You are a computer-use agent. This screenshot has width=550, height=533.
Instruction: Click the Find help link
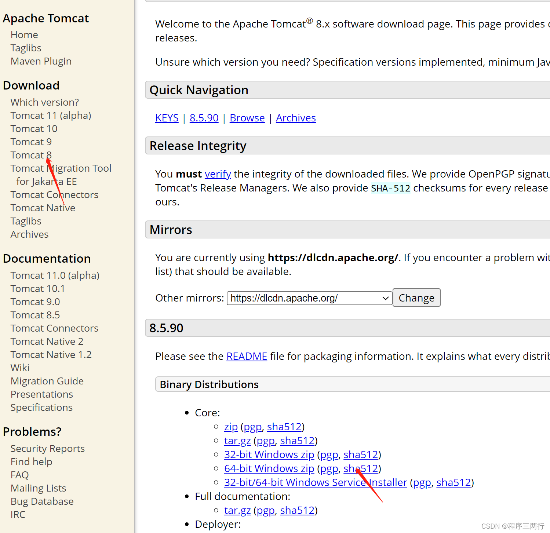pos(32,462)
